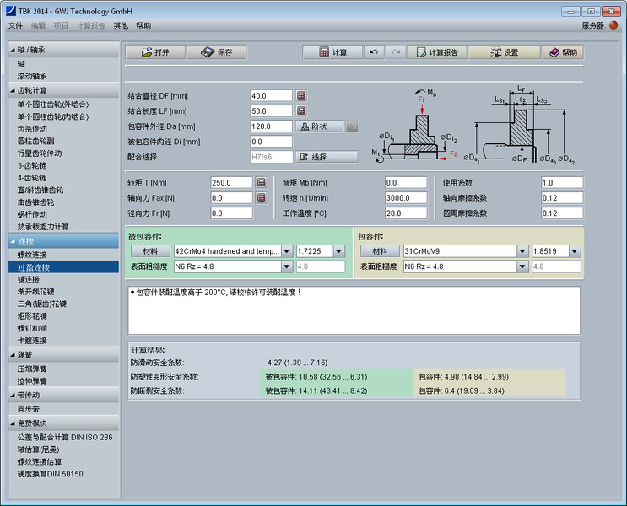Click the red 服务器 status indicator
Image resolution: width=627 pixels, height=506 pixels.
click(x=613, y=25)
